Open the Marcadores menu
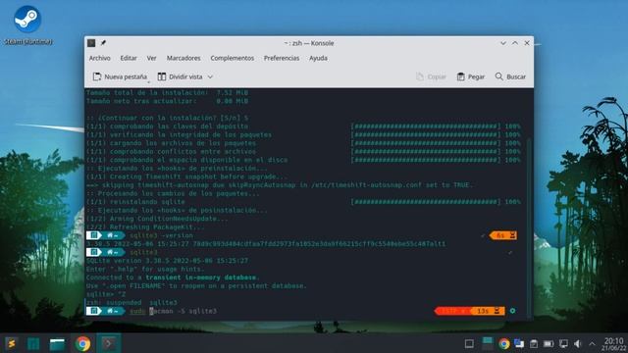Screen dimensions: 628x353 click(x=183, y=58)
